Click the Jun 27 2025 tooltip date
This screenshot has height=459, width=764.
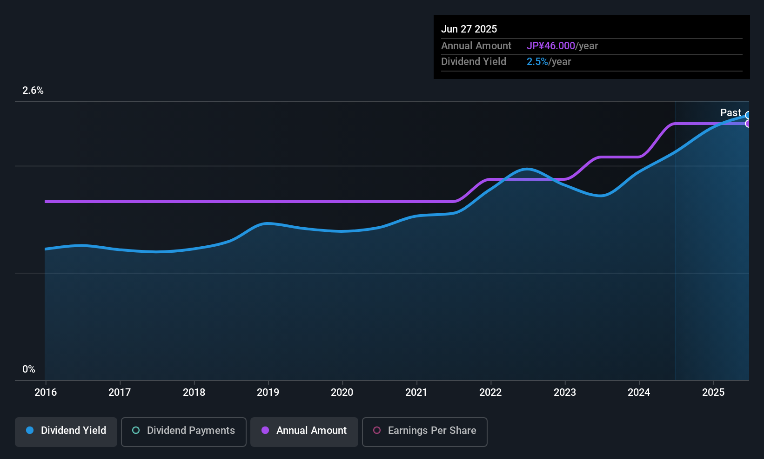tap(469, 29)
